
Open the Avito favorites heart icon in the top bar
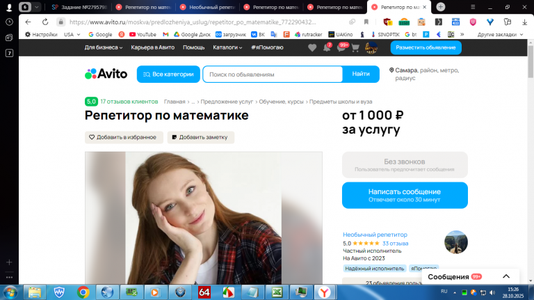point(312,48)
